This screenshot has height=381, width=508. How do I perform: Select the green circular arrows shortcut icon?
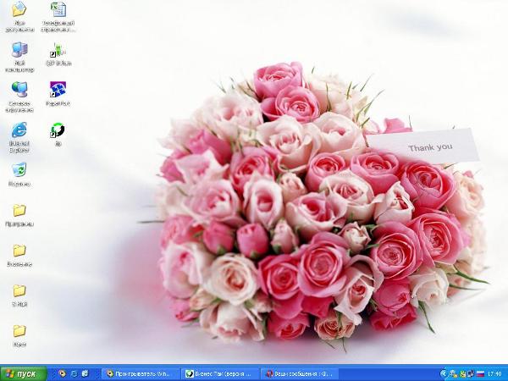58,130
